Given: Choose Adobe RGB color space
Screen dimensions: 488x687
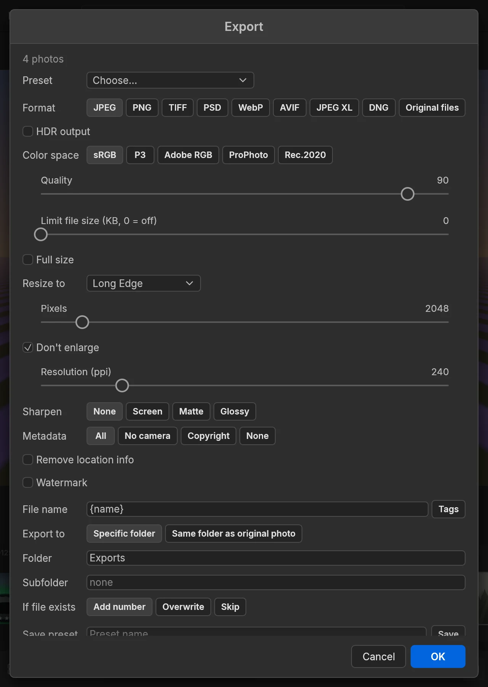Looking at the screenshot, I should click(188, 155).
